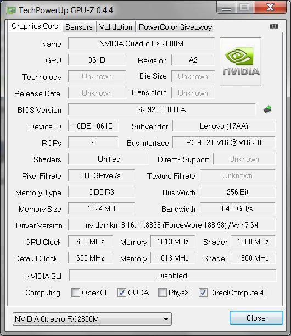Click the Name field showing Quadro FX 2800M
The image size is (291, 336).
click(142, 43)
